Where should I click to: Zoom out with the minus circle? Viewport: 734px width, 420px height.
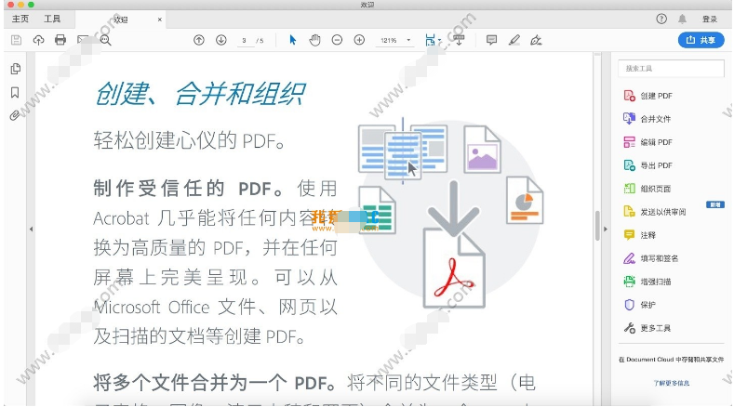click(x=337, y=40)
